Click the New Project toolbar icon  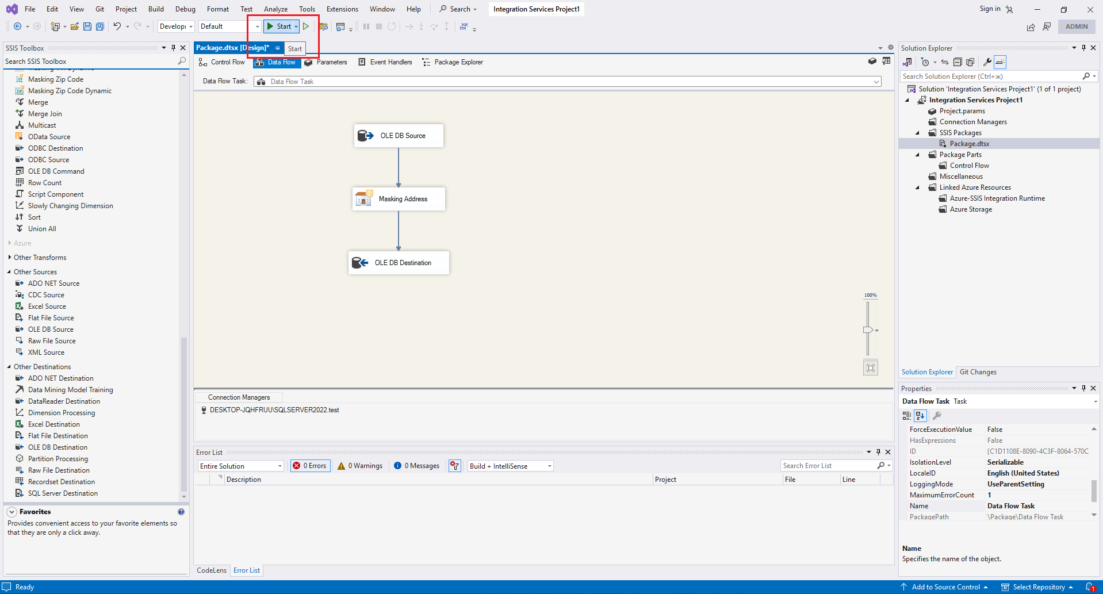point(55,26)
